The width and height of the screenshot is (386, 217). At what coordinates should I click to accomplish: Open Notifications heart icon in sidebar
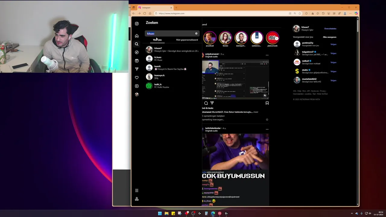[137, 77]
